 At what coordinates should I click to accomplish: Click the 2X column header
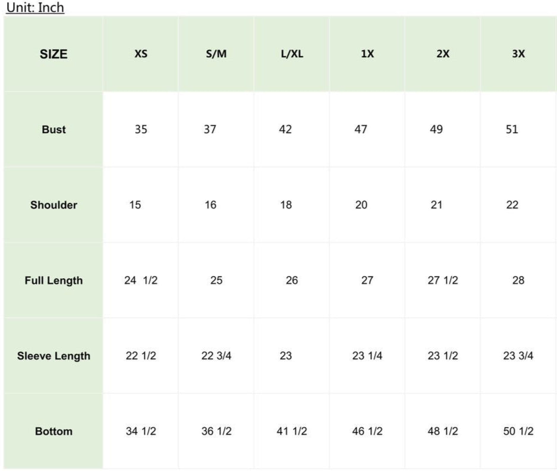[x=443, y=54]
